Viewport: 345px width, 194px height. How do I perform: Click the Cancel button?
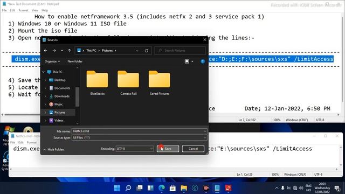(193, 149)
